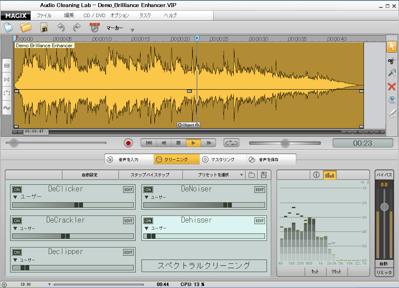The image size is (399, 288).
Task: Show the info view in analyzer panel
Action: coord(316,175)
